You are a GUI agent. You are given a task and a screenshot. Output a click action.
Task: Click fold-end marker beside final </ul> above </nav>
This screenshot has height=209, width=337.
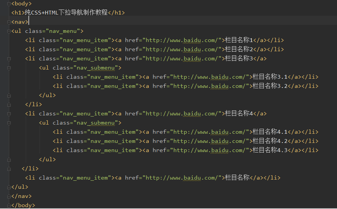click(x=9, y=187)
